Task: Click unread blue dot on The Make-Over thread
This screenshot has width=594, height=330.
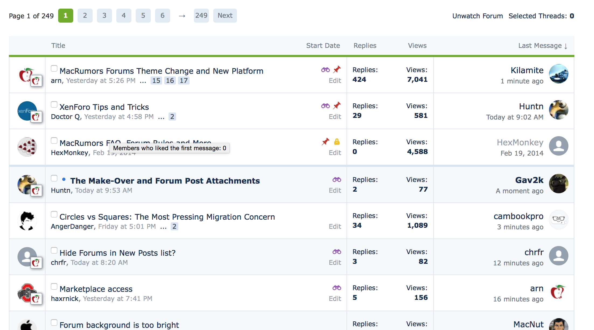Action: pos(64,179)
